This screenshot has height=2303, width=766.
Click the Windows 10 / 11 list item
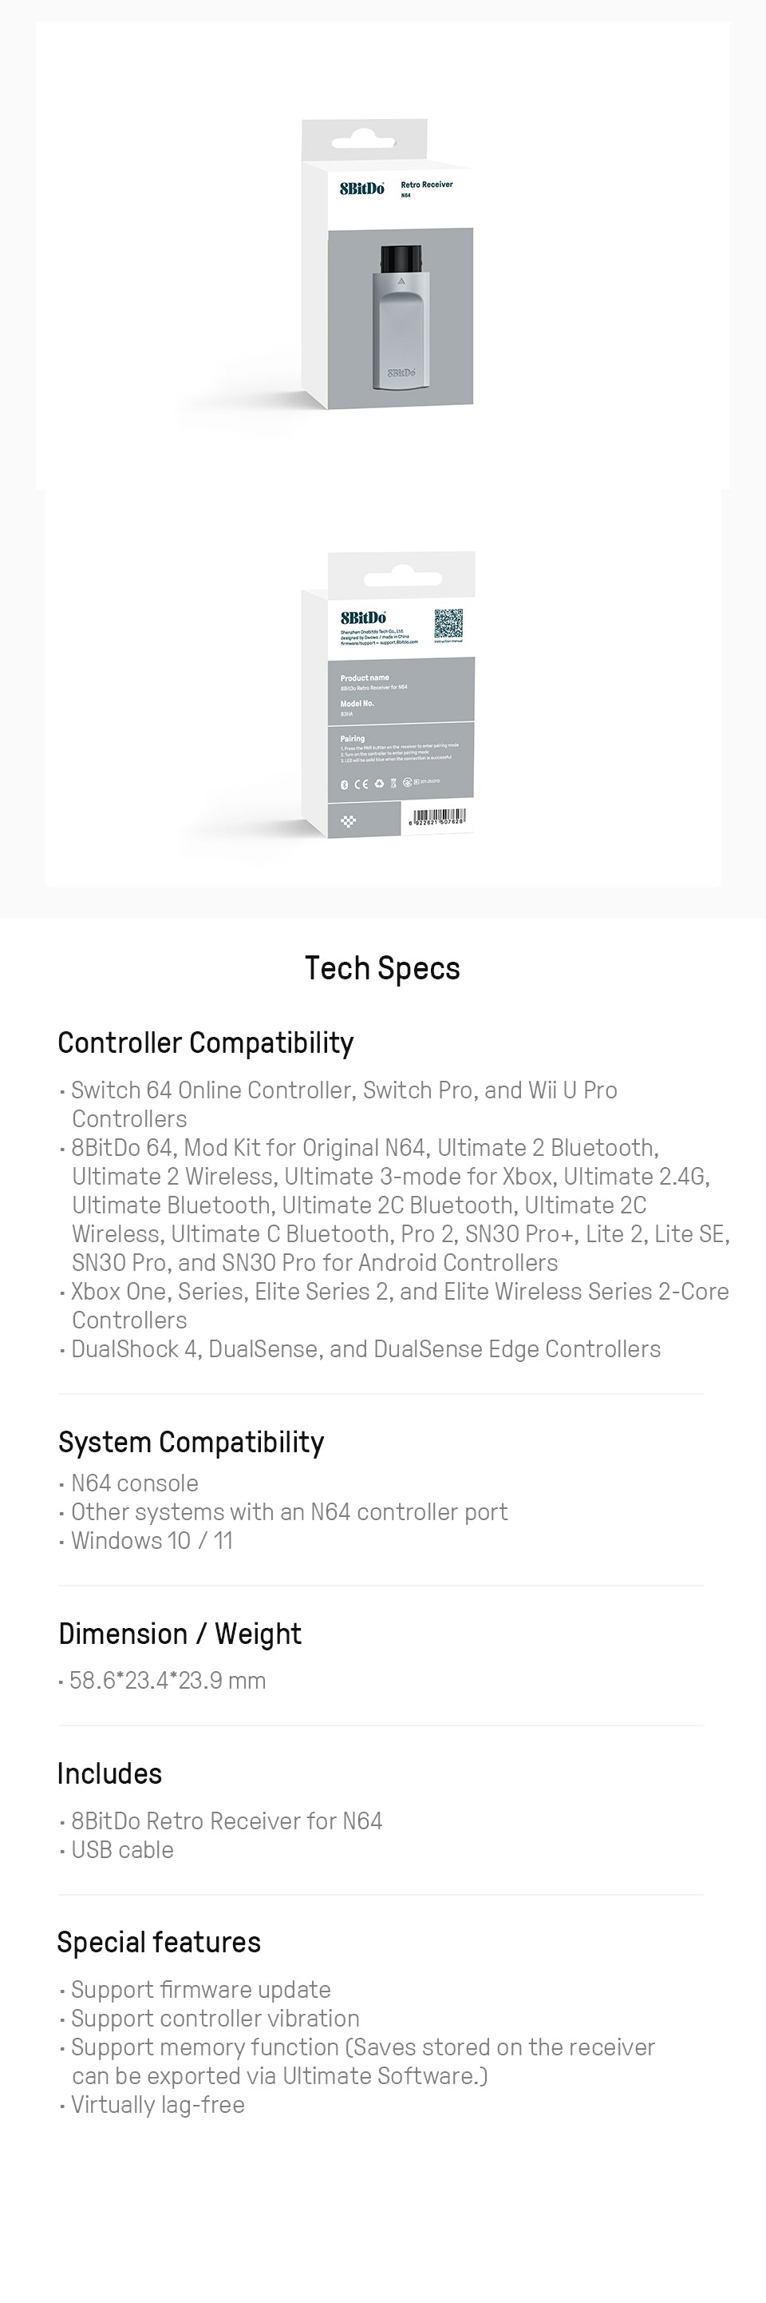(152, 1540)
